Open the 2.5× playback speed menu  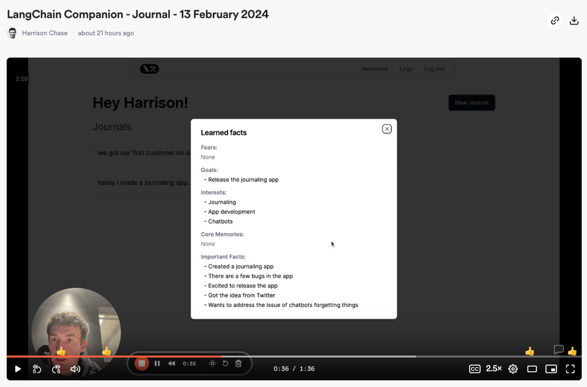coord(493,369)
